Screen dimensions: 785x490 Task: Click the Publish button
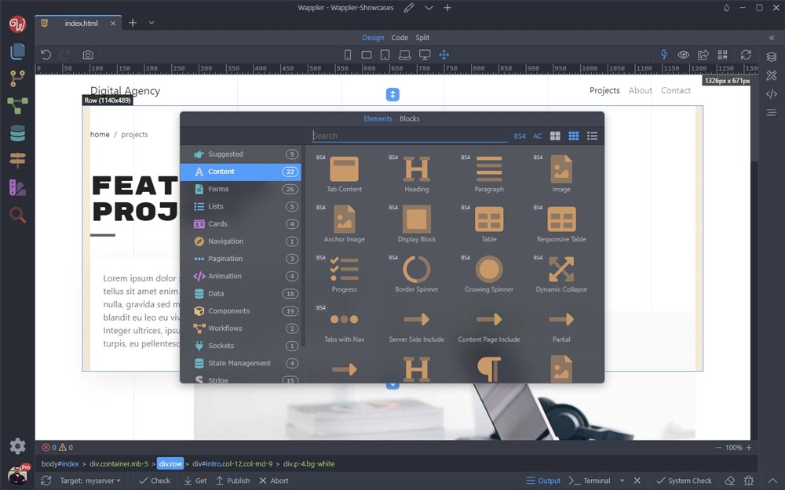(232, 481)
